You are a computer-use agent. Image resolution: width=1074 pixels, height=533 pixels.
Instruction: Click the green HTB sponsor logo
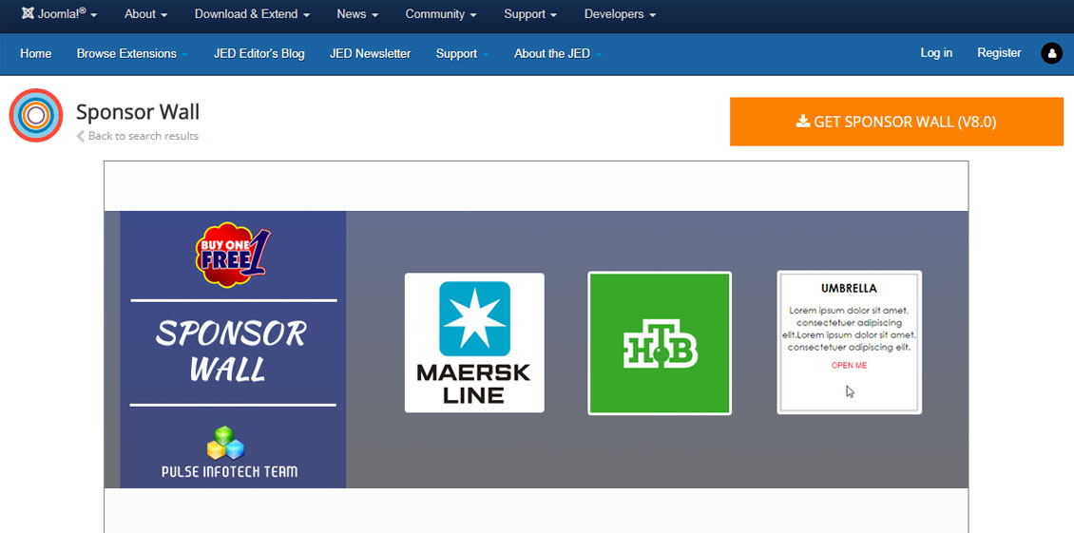pos(660,343)
